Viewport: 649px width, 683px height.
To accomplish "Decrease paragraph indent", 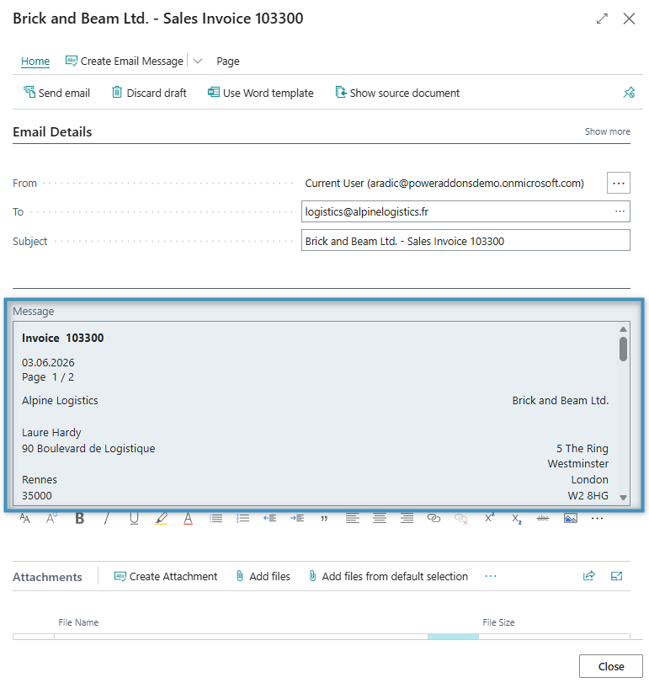I will coord(270,518).
